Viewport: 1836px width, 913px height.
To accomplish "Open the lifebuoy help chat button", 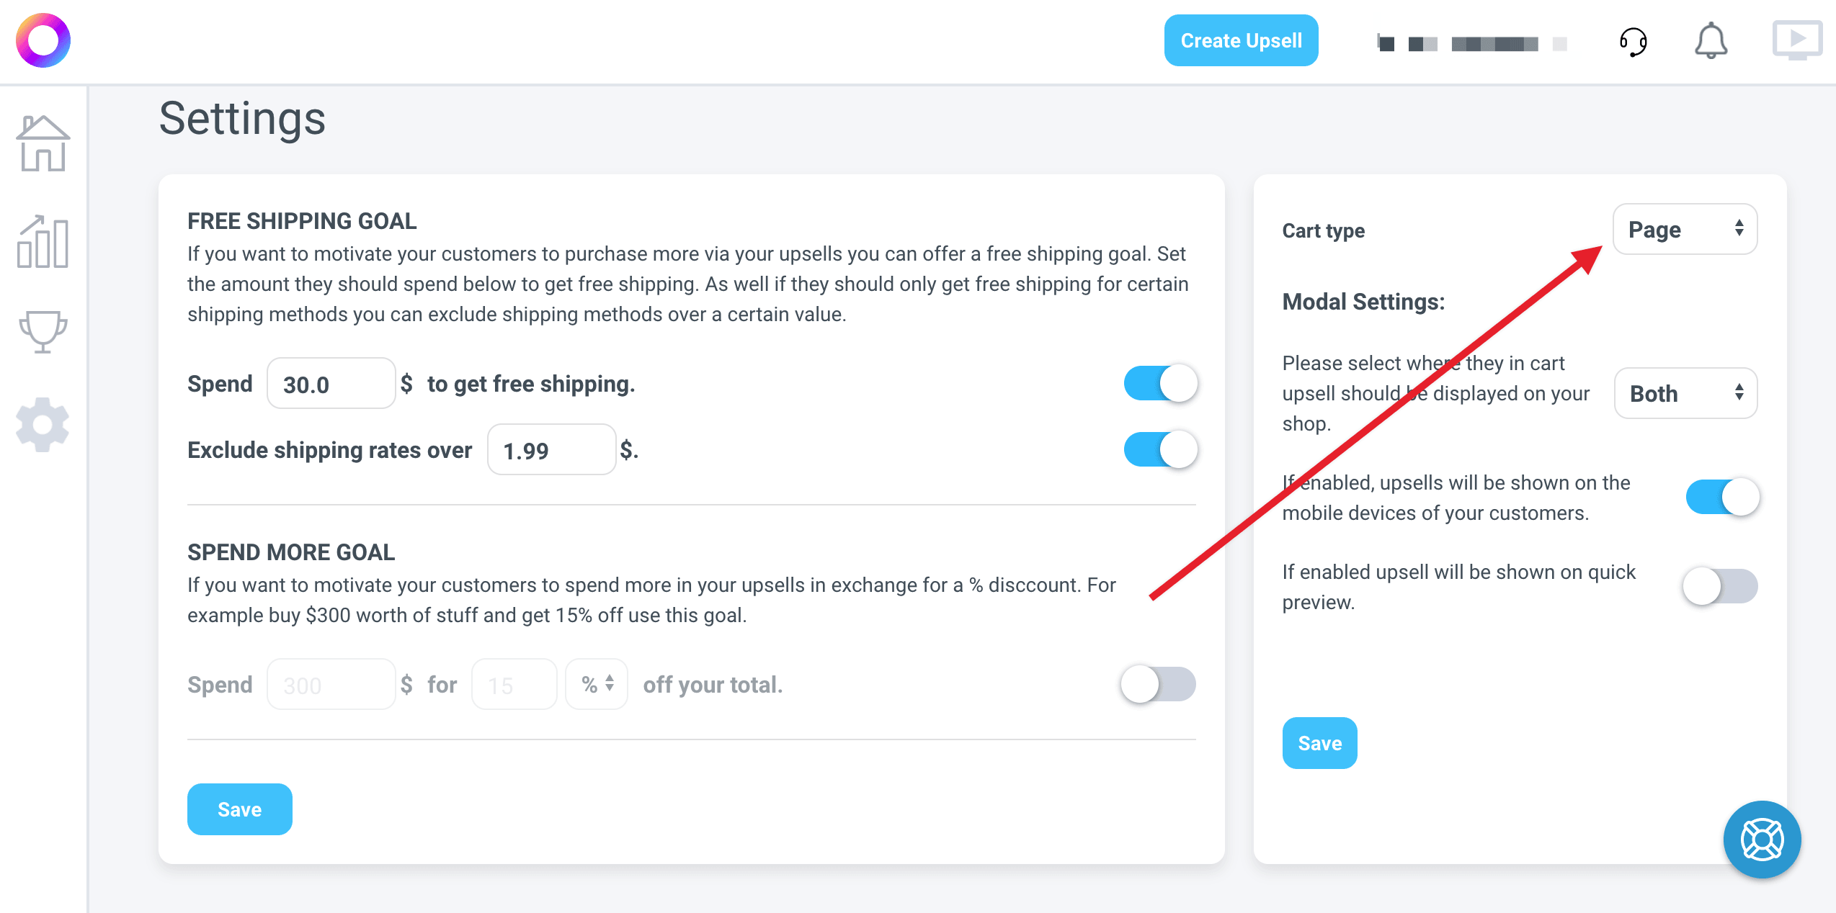I will 1762,840.
